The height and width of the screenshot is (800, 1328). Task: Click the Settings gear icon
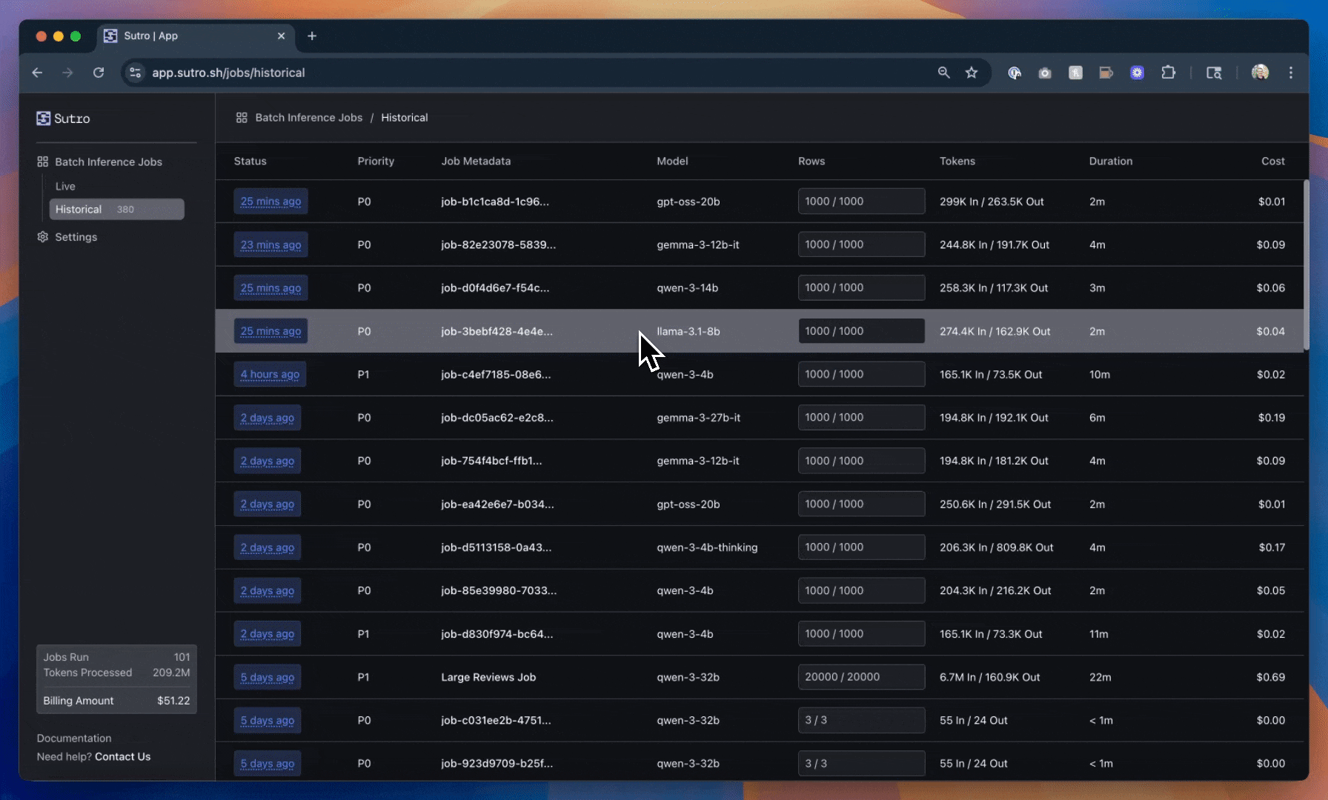point(43,237)
